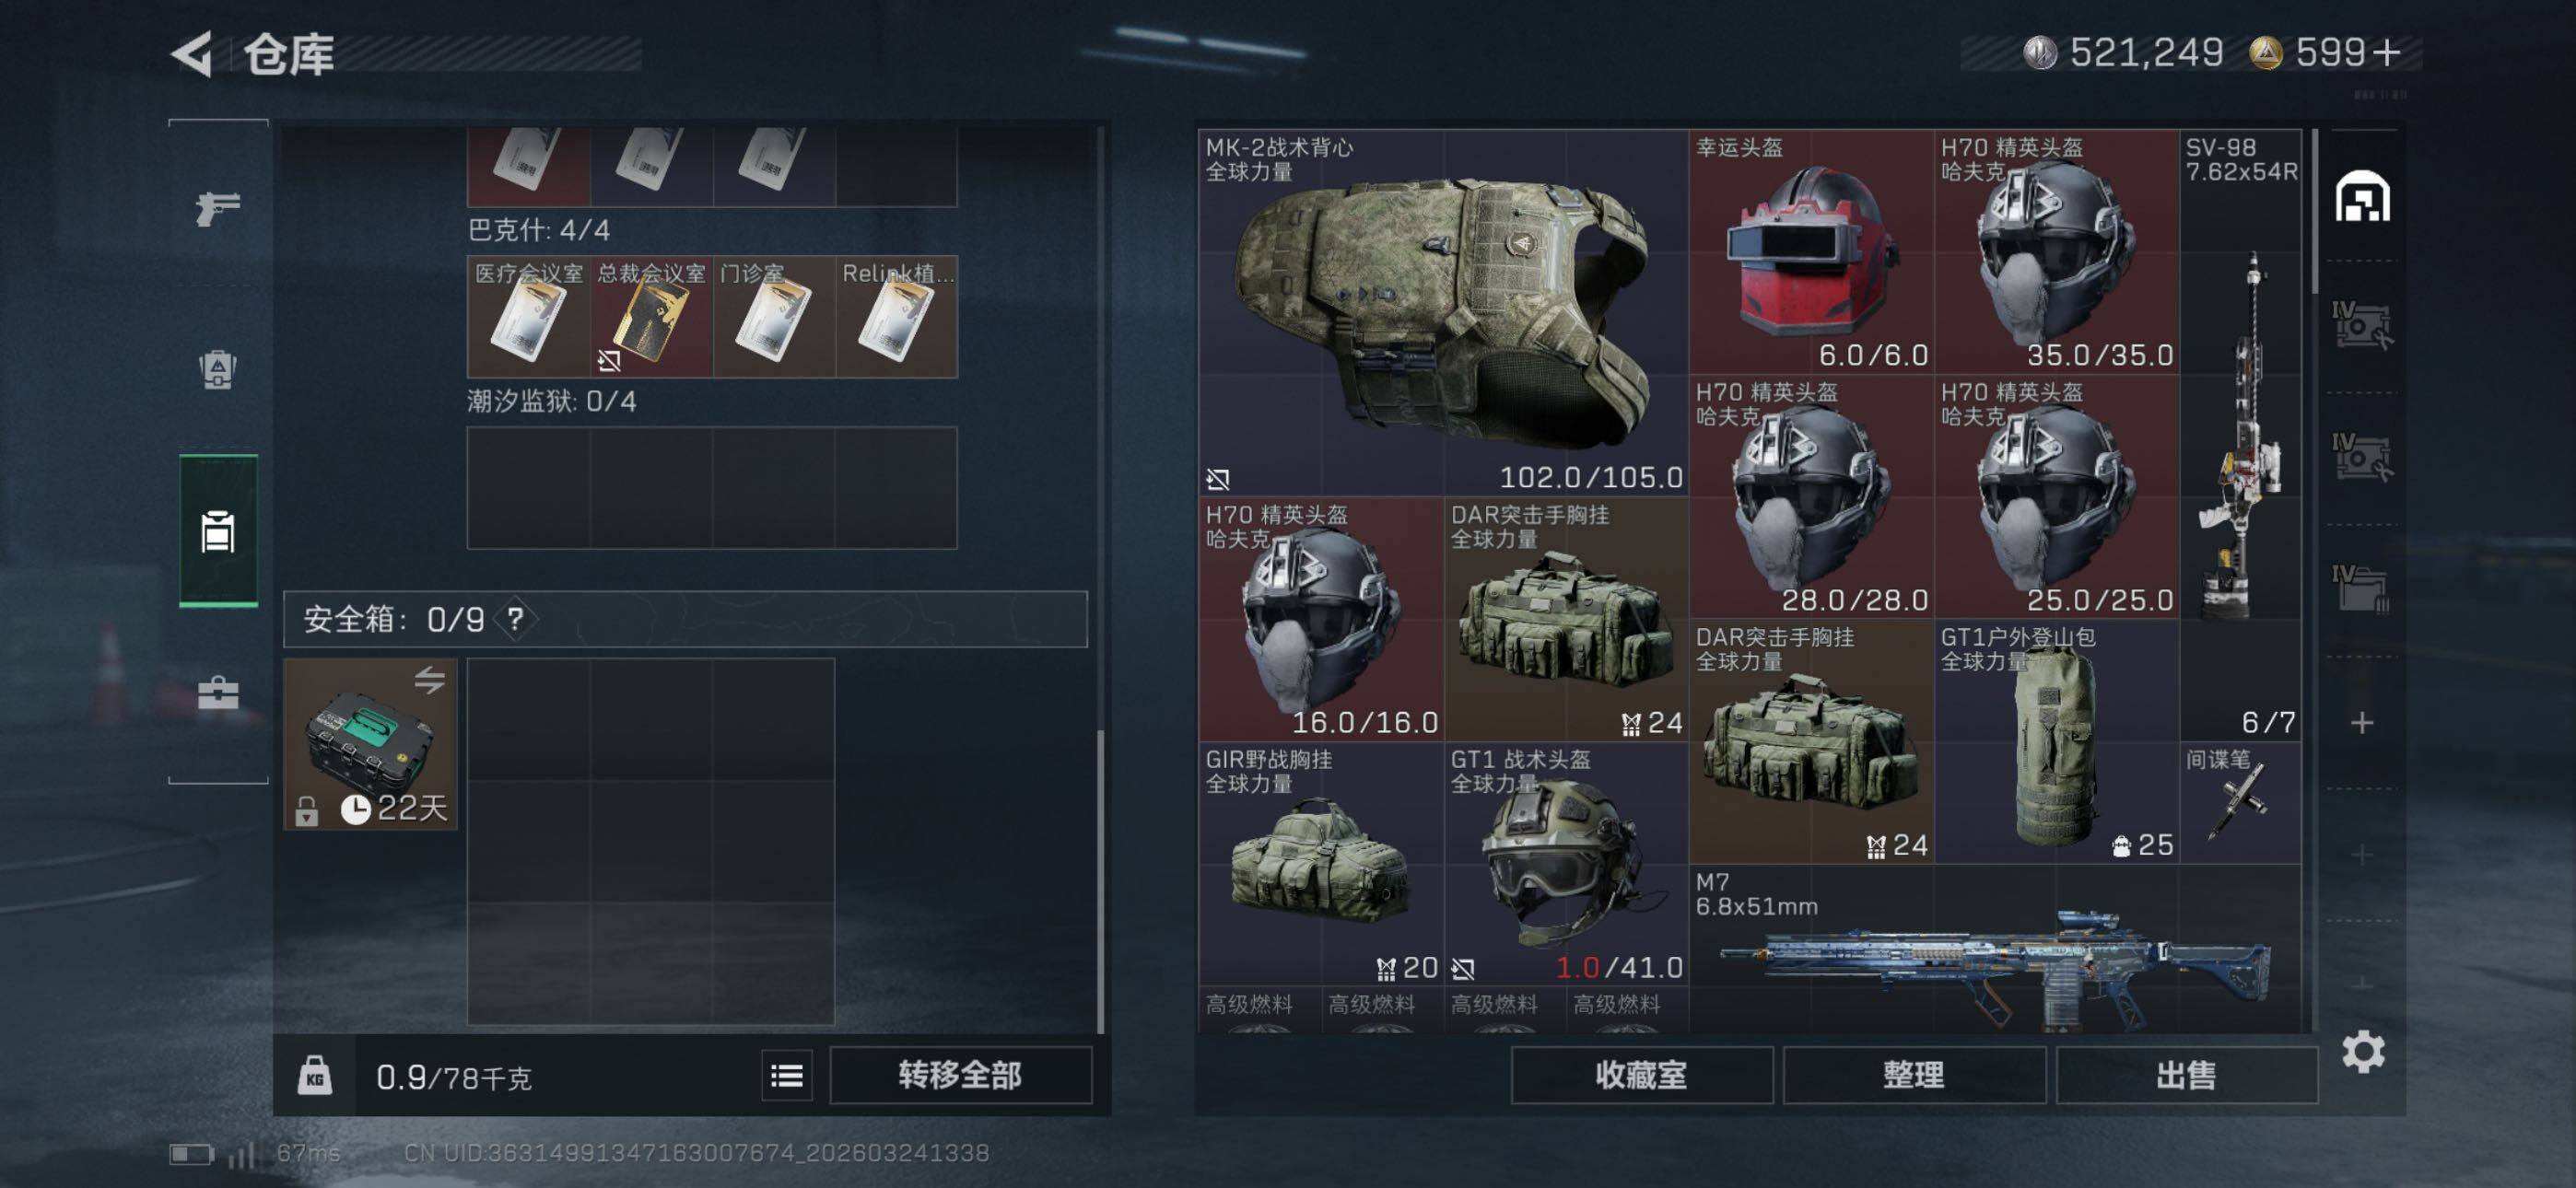Click the 出售 sell button

pos(2187,1075)
